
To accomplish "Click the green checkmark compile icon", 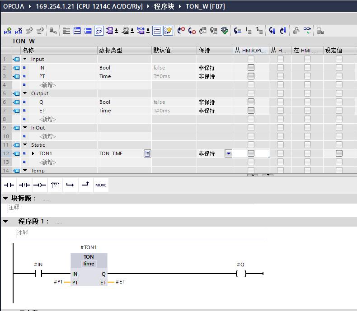I will click(x=225, y=30).
